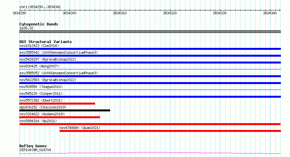Select nsv830425 (Wong2007) variant label
Viewport: 290px width, 157px height.
pyautogui.click(x=39, y=66)
